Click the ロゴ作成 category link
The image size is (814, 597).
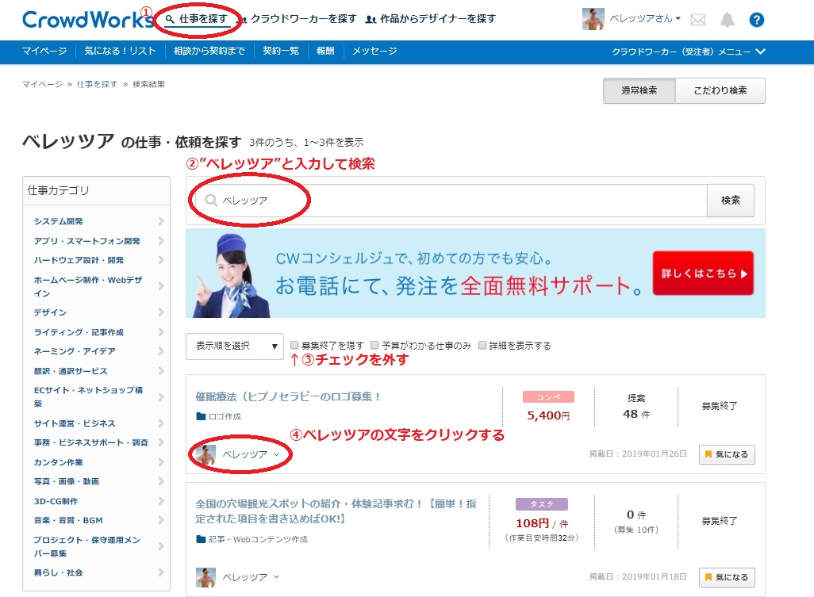pyautogui.click(x=225, y=416)
